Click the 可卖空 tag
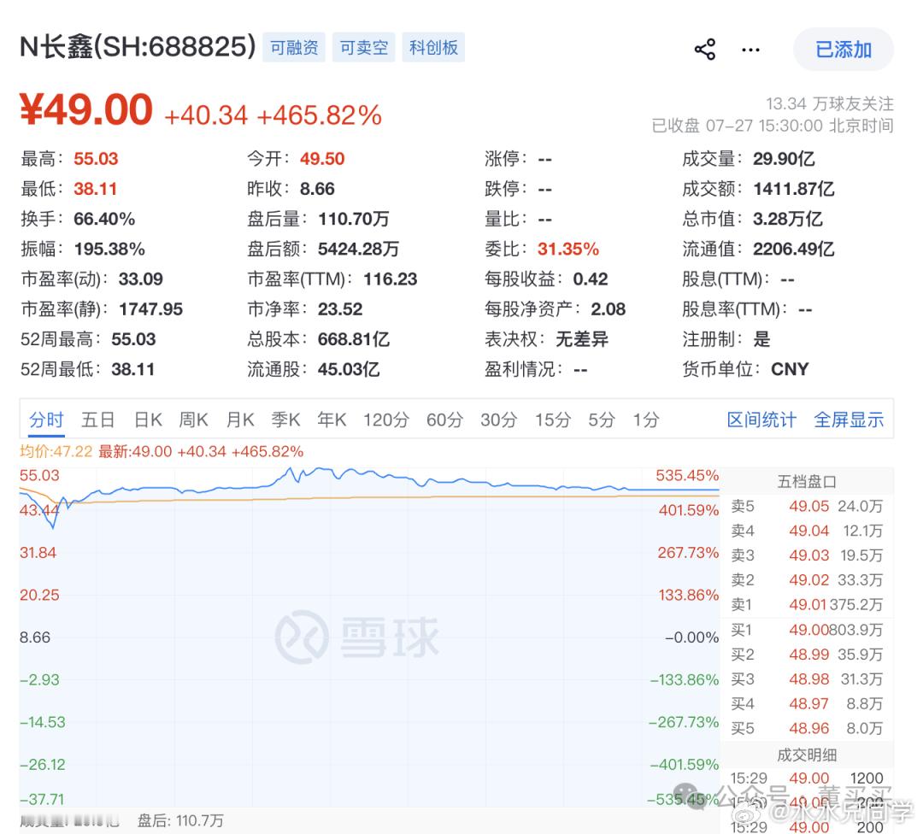 (x=364, y=47)
